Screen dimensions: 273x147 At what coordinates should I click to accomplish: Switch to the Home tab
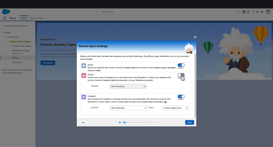coord(24,18)
